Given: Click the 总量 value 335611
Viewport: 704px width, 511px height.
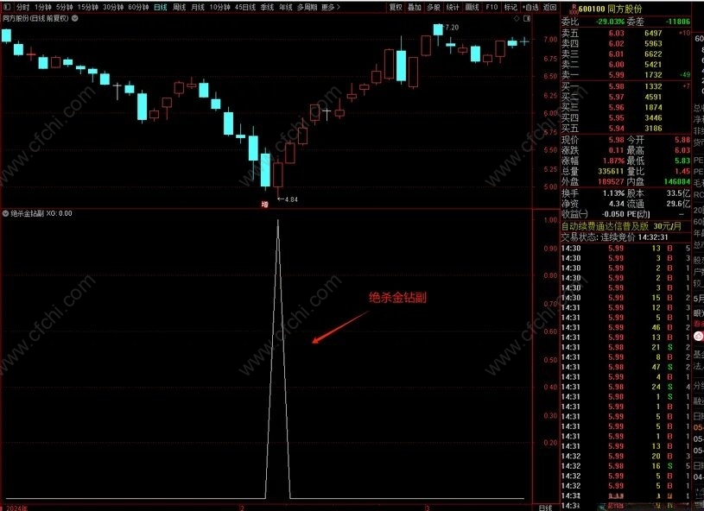Looking at the screenshot, I should 611,172.
